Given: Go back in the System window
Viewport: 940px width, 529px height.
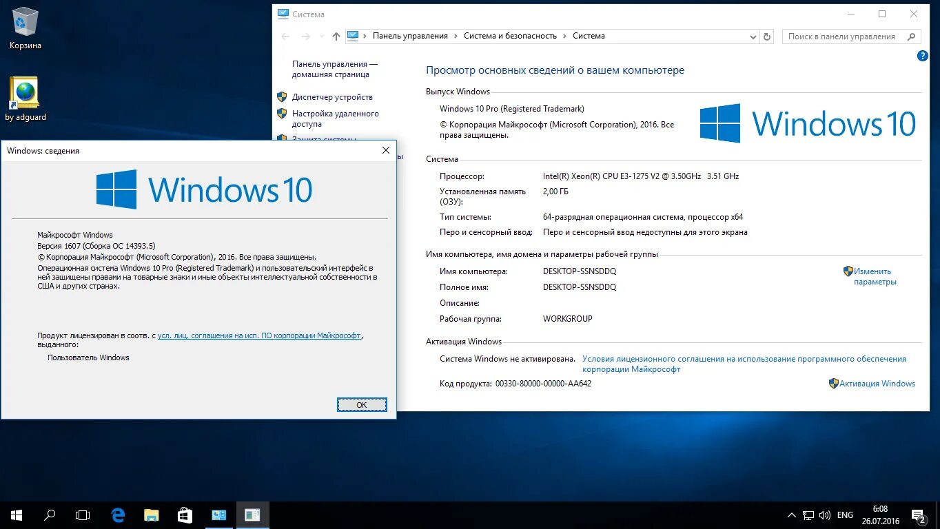Looking at the screenshot, I should point(286,36).
